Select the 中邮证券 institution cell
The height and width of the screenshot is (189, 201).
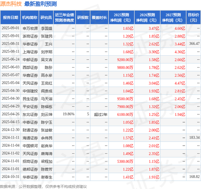click(30, 60)
